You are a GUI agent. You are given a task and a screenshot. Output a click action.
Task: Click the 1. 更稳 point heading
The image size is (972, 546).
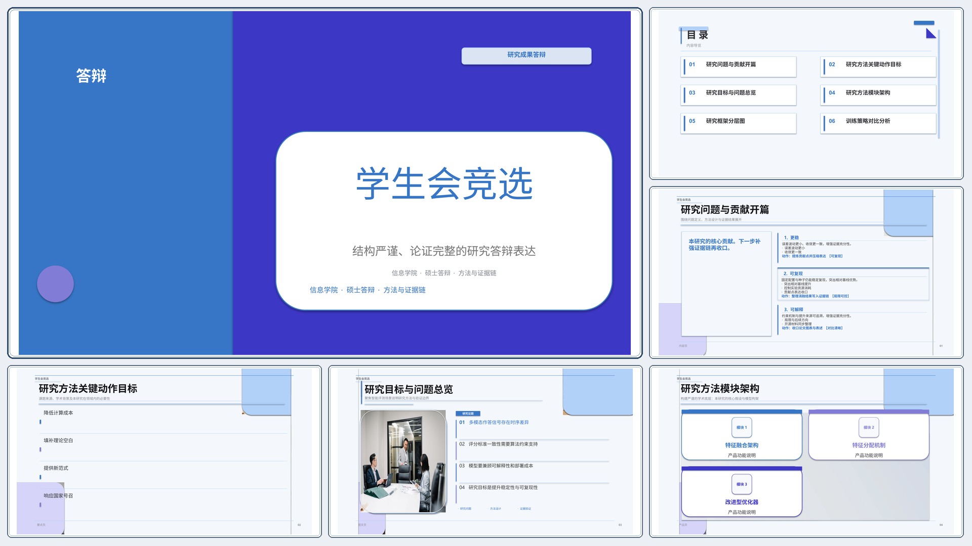pyautogui.click(x=791, y=238)
